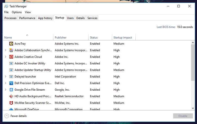Click Medium impact in AcroTray row
Image resolution: width=197 pixels, height=124 pixels.
[119, 44]
